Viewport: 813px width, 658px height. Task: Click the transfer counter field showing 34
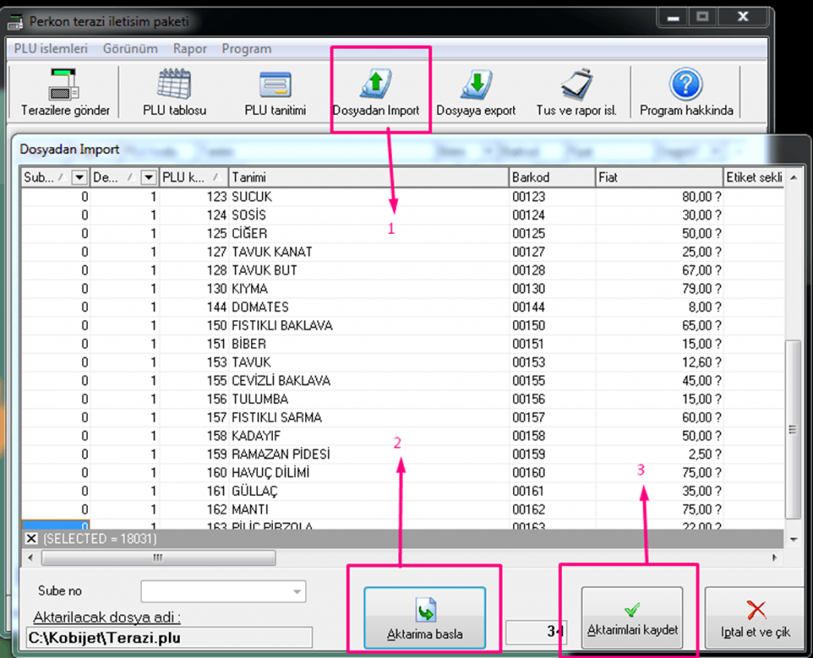click(536, 631)
